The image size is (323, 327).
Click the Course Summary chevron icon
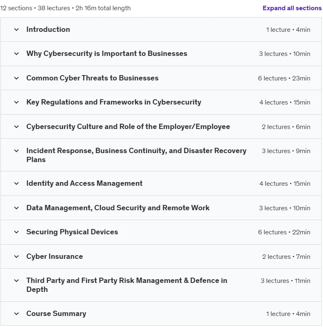tap(16, 314)
